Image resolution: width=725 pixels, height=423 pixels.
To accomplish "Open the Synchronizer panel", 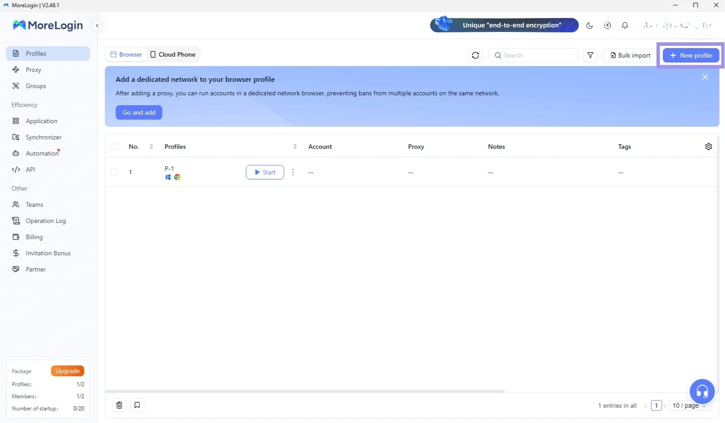I will (43, 137).
